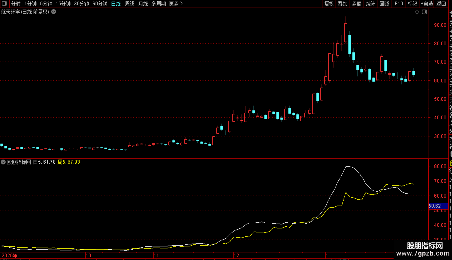Click the 30.00 price axis label
This screenshot has width=452, height=260.
440,136
